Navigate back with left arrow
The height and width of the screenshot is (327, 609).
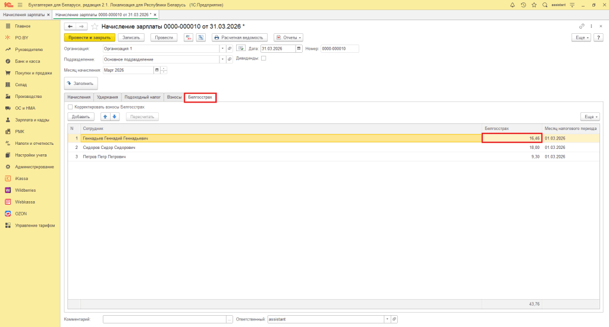(70, 26)
